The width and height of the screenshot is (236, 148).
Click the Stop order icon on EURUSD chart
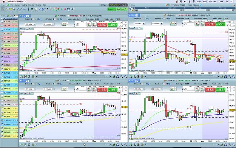tap(94, 25)
